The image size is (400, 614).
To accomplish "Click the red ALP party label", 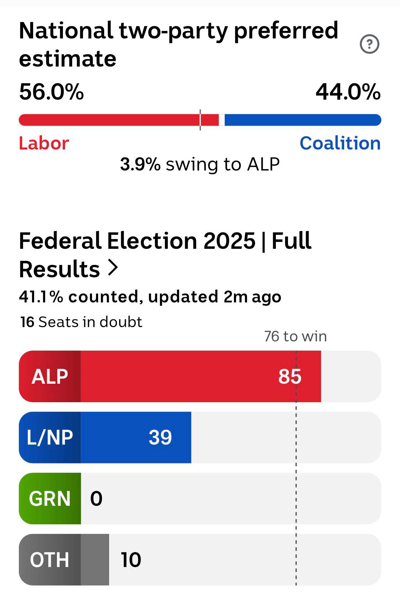I will pos(50,377).
